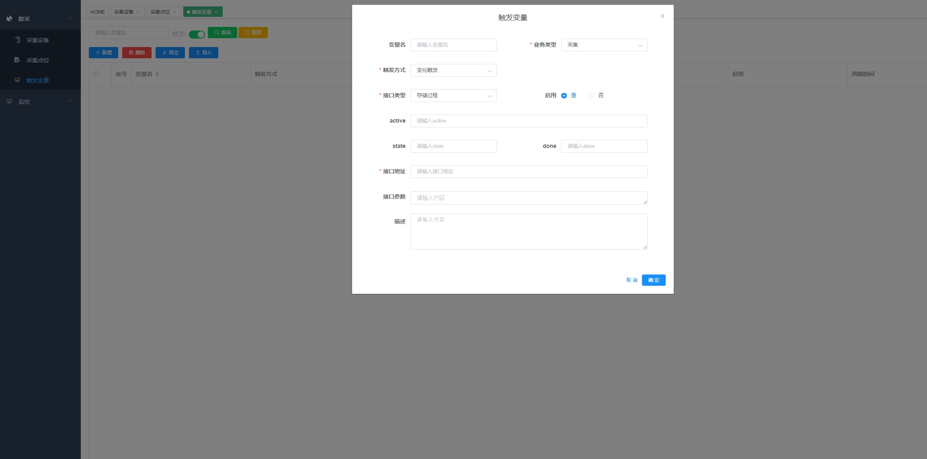
Task: Open 采集设备 in the sidebar
Action: [40, 40]
